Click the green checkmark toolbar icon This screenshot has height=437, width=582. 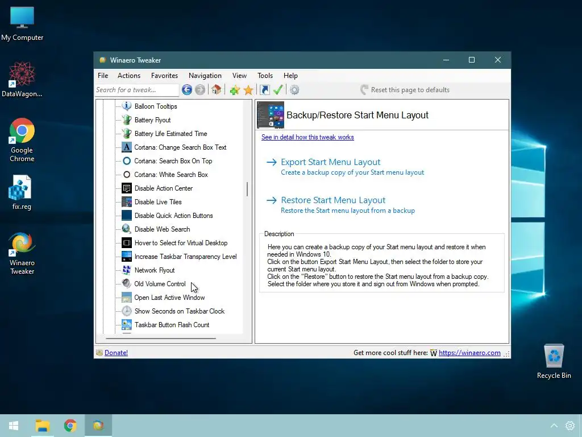(x=278, y=89)
